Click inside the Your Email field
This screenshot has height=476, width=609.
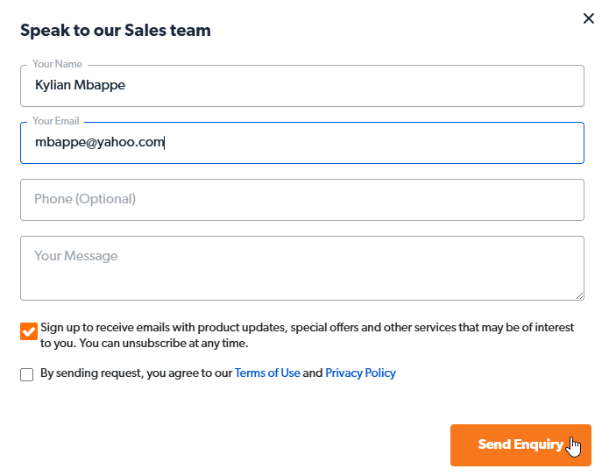[x=302, y=143]
